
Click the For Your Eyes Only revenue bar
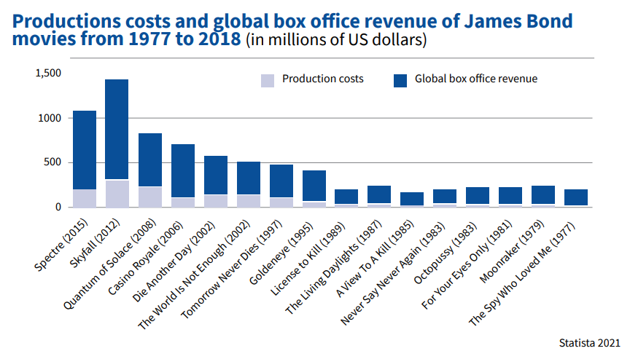510,196
